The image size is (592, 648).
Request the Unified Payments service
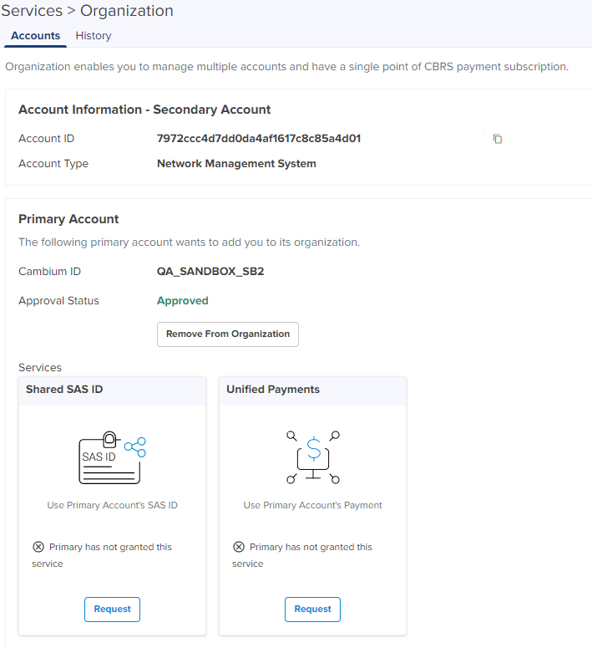(x=312, y=609)
